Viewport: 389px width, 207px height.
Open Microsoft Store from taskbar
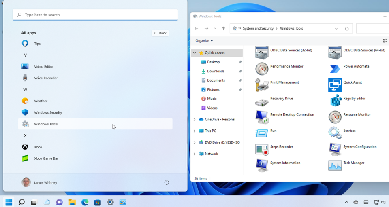point(98,202)
